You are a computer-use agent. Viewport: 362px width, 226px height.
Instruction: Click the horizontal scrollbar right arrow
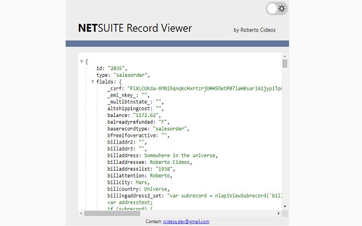point(278,214)
